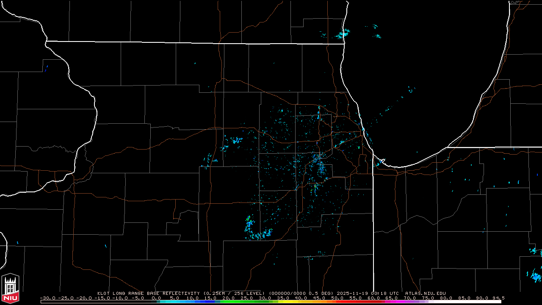Click the KLOT Long Range Base Reflectivity title
This screenshot has height=305, width=542.
(x=148, y=293)
